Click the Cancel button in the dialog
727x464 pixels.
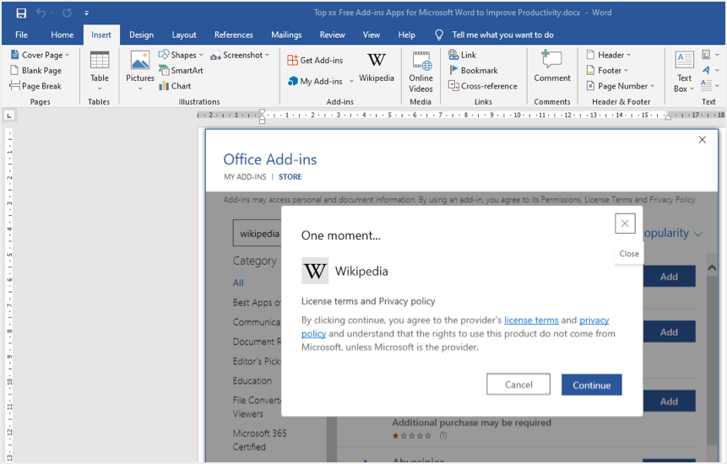coord(518,385)
